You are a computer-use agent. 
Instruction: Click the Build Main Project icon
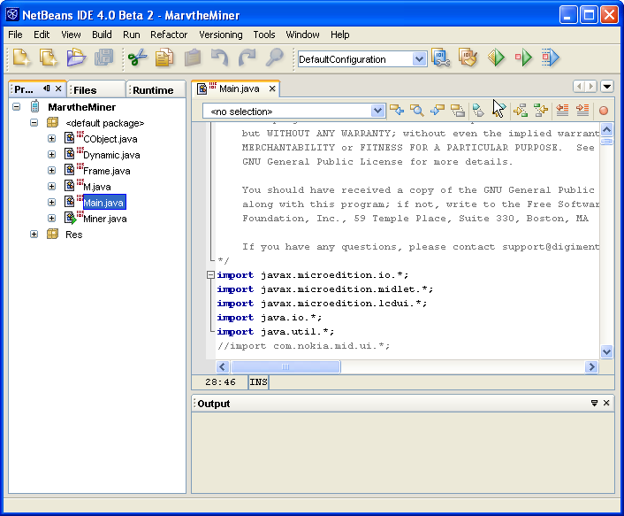[440, 58]
